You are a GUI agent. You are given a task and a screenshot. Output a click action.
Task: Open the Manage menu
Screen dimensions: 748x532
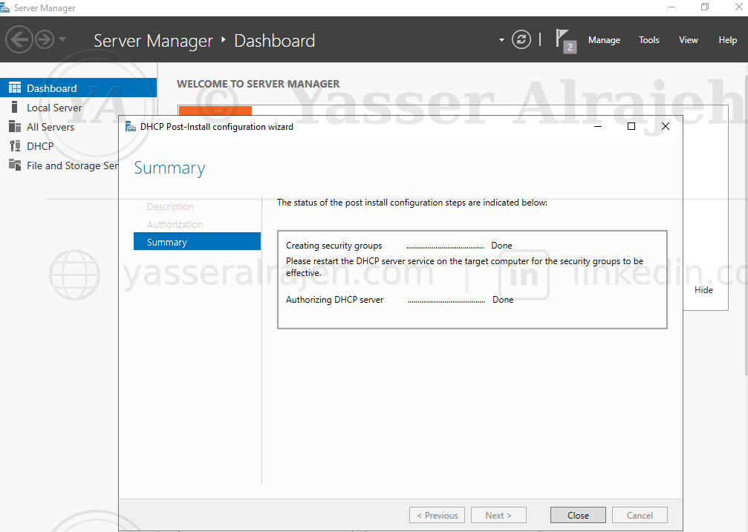604,40
